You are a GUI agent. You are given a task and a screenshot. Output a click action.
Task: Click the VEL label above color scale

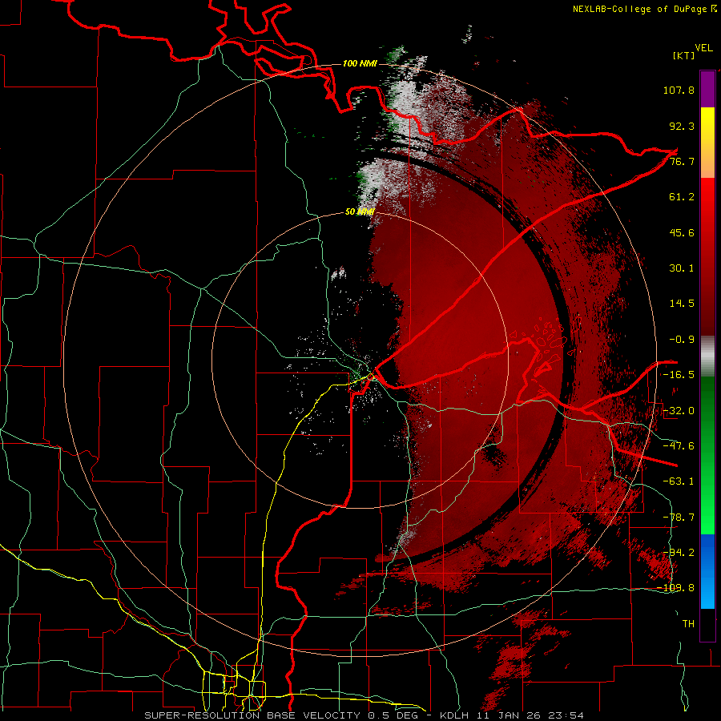pyautogui.click(x=703, y=48)
